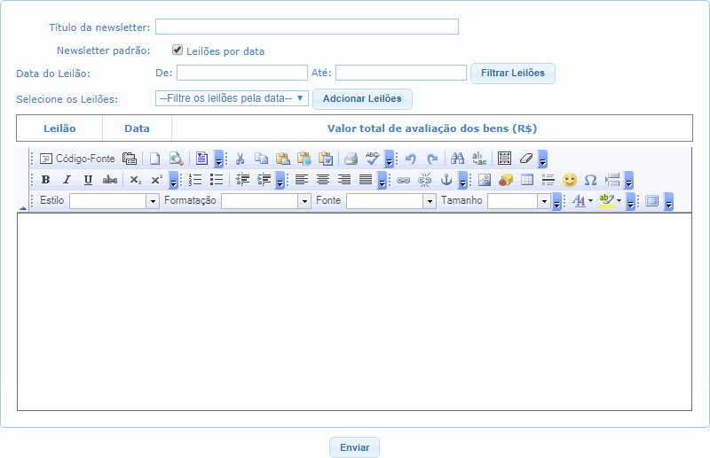Open the Selecione os Leilões dropdown
710x458 pixels.
(x=232, y=98)
